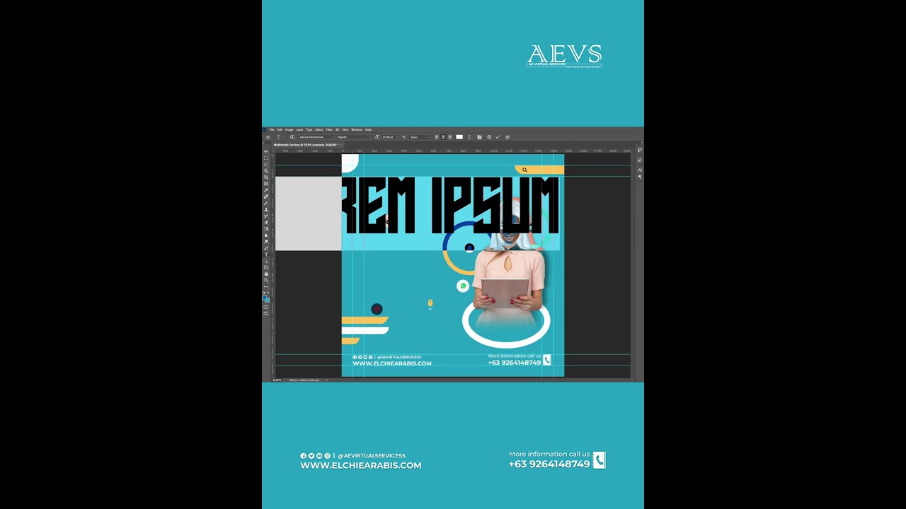
Task: Select the Lasso tool
Action: [x=266, y=164]
